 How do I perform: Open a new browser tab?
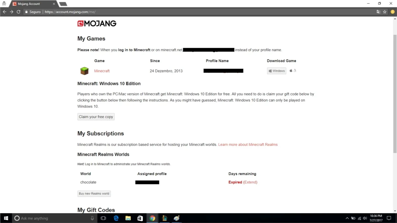pyautogui.click(x=63, y=4)
